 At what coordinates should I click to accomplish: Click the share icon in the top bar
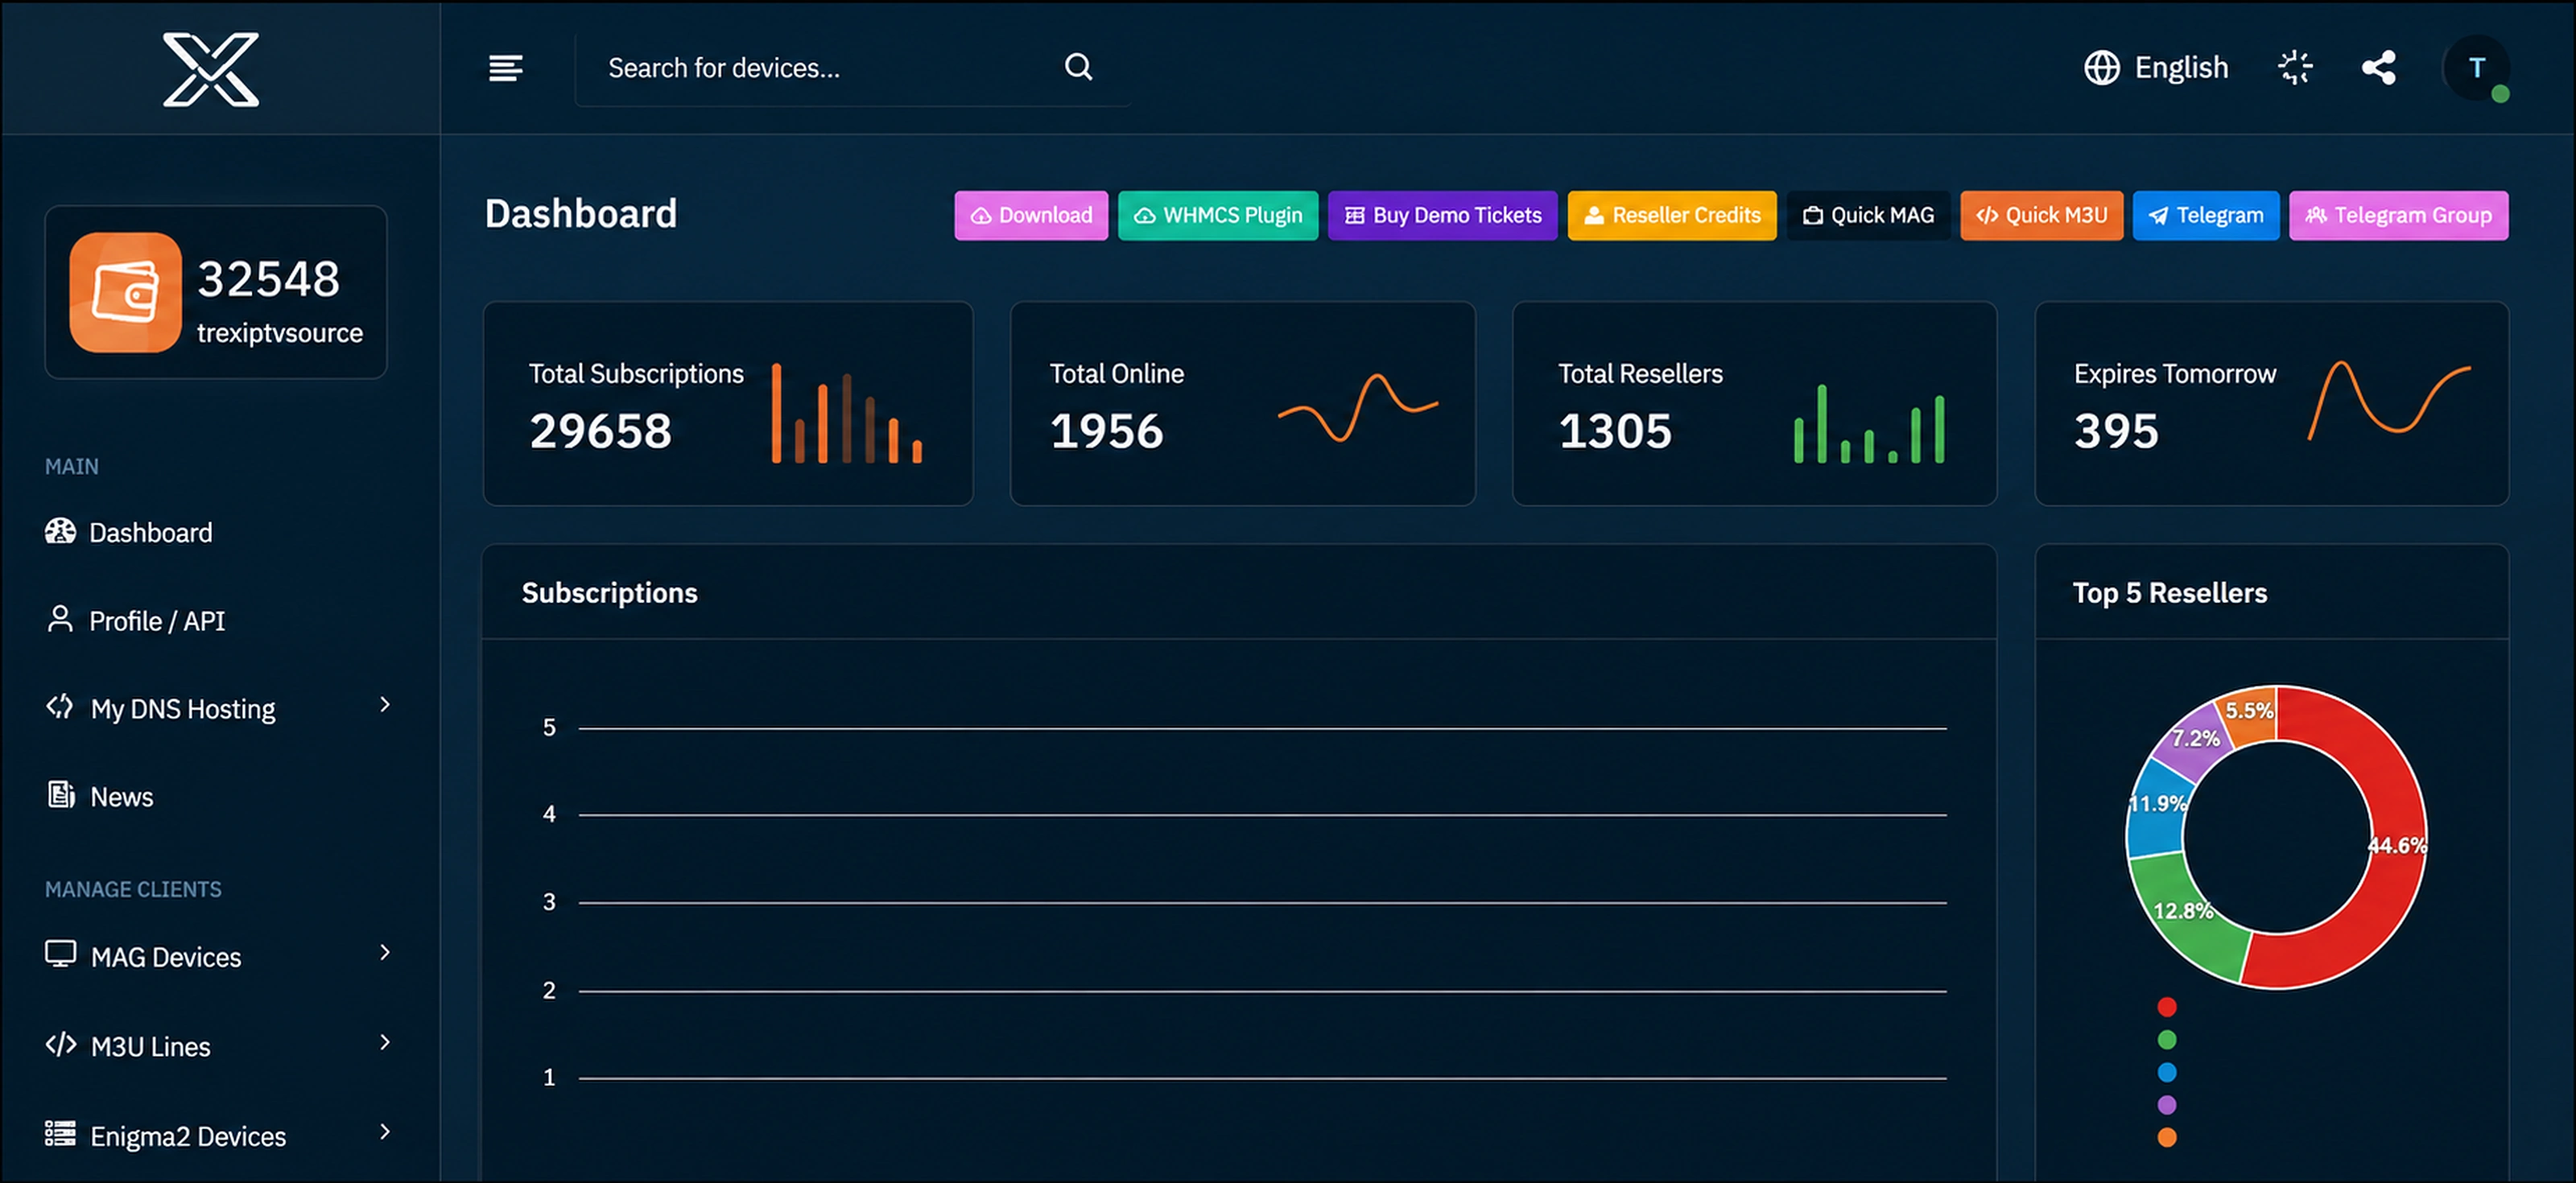click(2378, 68)
